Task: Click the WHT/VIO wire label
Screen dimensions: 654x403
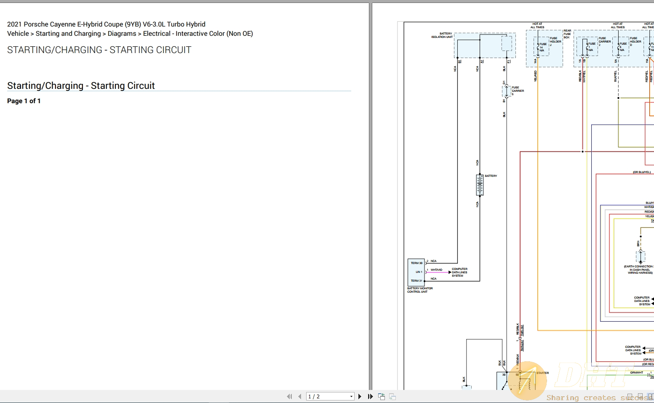Action: [436, 270]
